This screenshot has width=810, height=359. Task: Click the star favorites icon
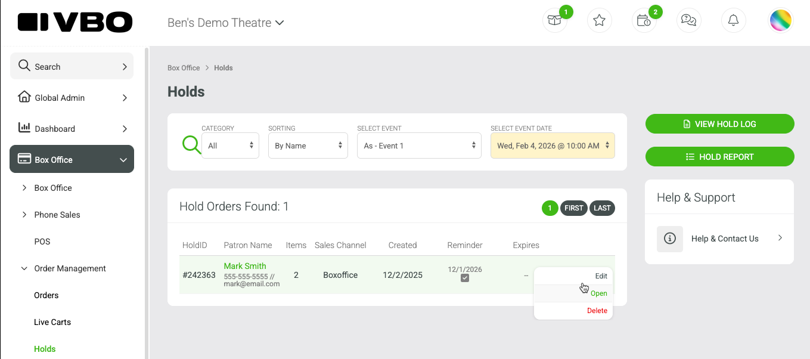[x=600, y=20]
